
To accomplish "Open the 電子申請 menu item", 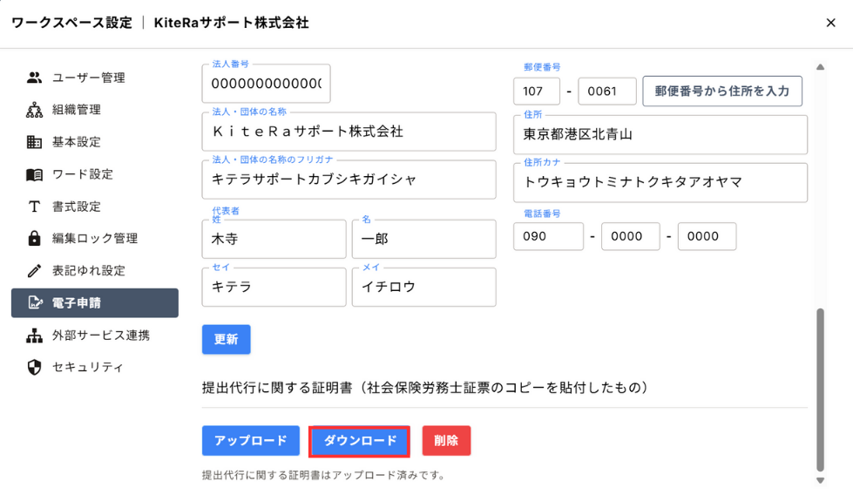I will (94, 303).
